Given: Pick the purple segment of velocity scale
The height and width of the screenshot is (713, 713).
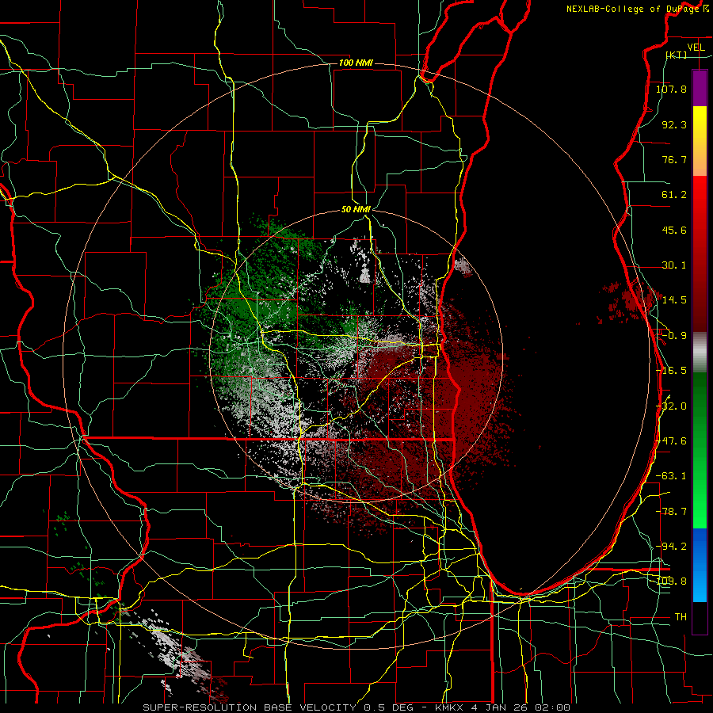Looking at the screenshot, I should pyautogui.click(x=700, y=88).
